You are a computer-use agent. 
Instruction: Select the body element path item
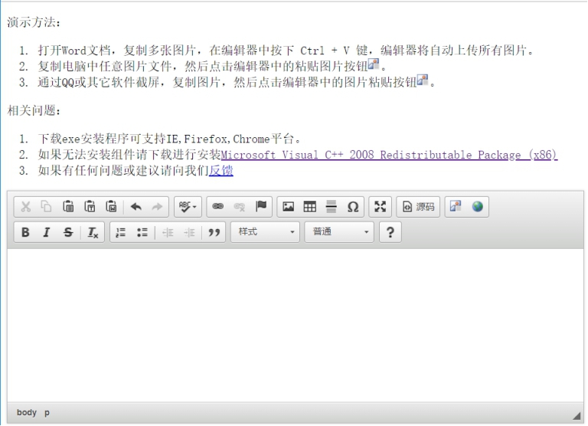click(x=27, y=412)
